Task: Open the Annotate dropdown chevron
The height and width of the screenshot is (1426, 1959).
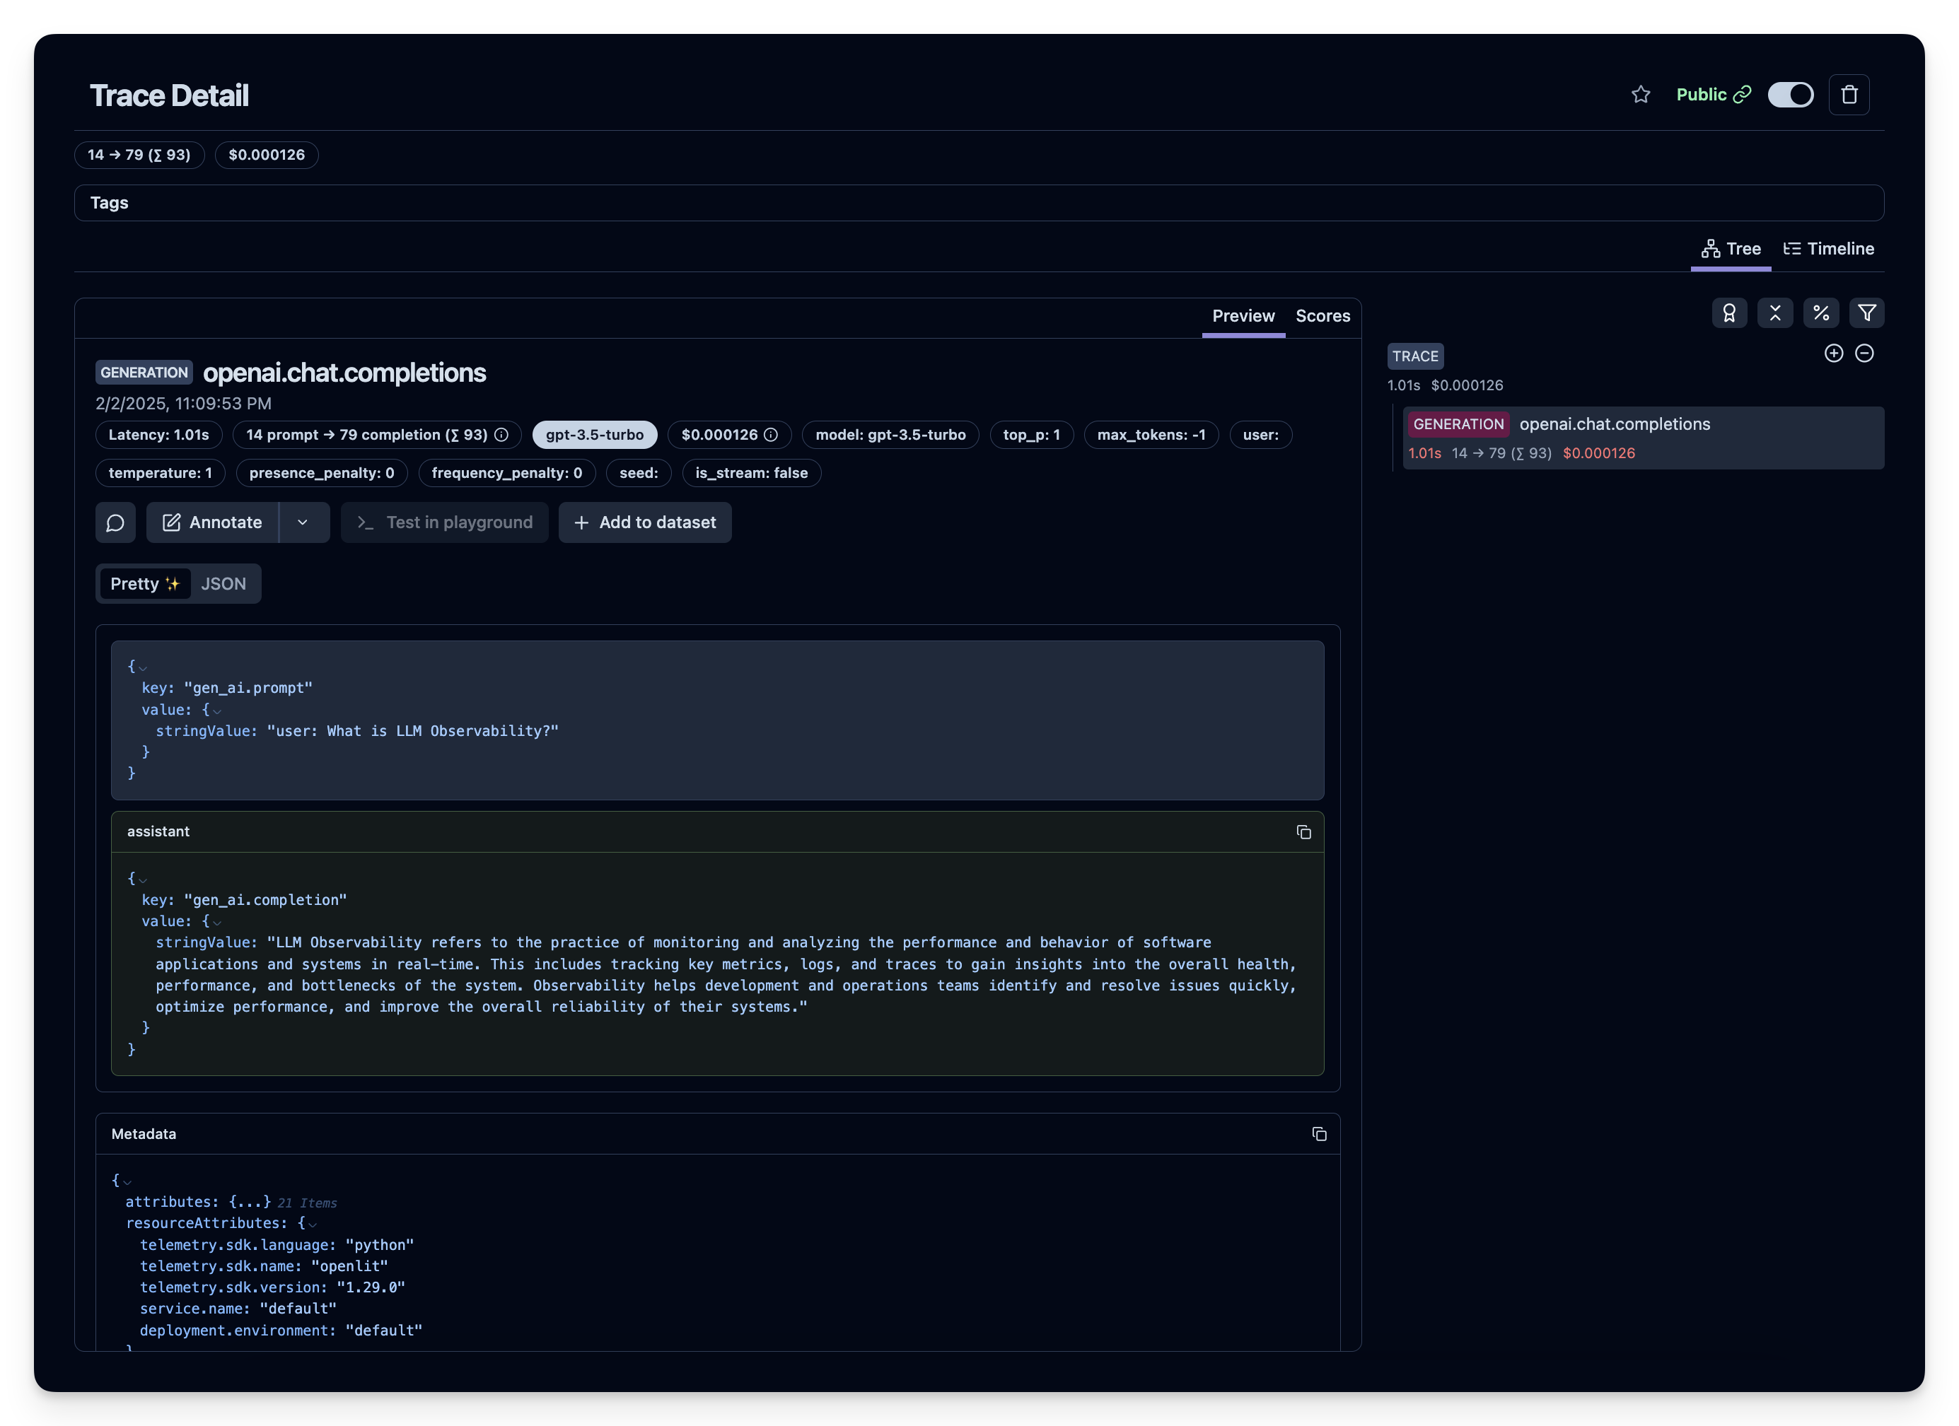Action: (303, 522)
